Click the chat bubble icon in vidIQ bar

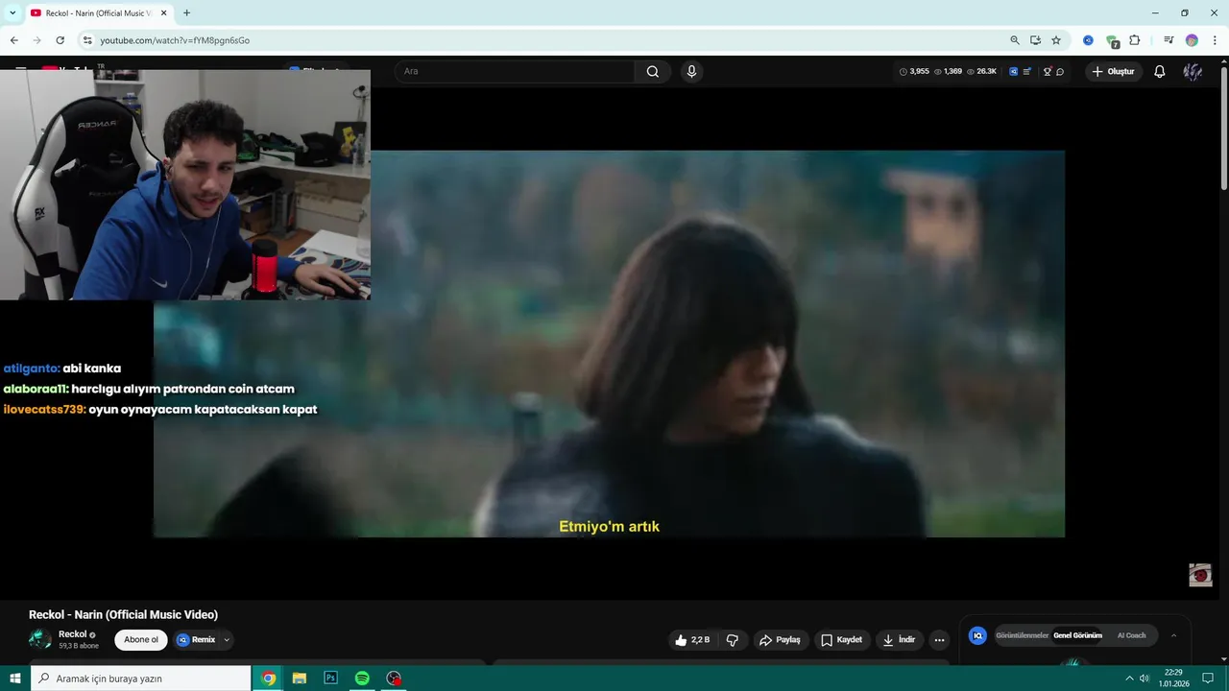pyautogui.click(x=1060, y=71)
